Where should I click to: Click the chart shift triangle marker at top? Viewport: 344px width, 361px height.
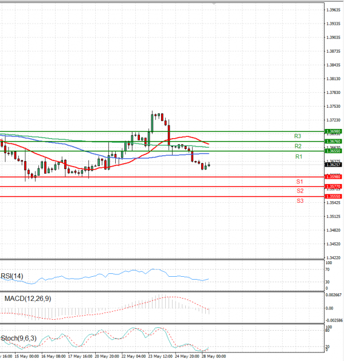214,3
